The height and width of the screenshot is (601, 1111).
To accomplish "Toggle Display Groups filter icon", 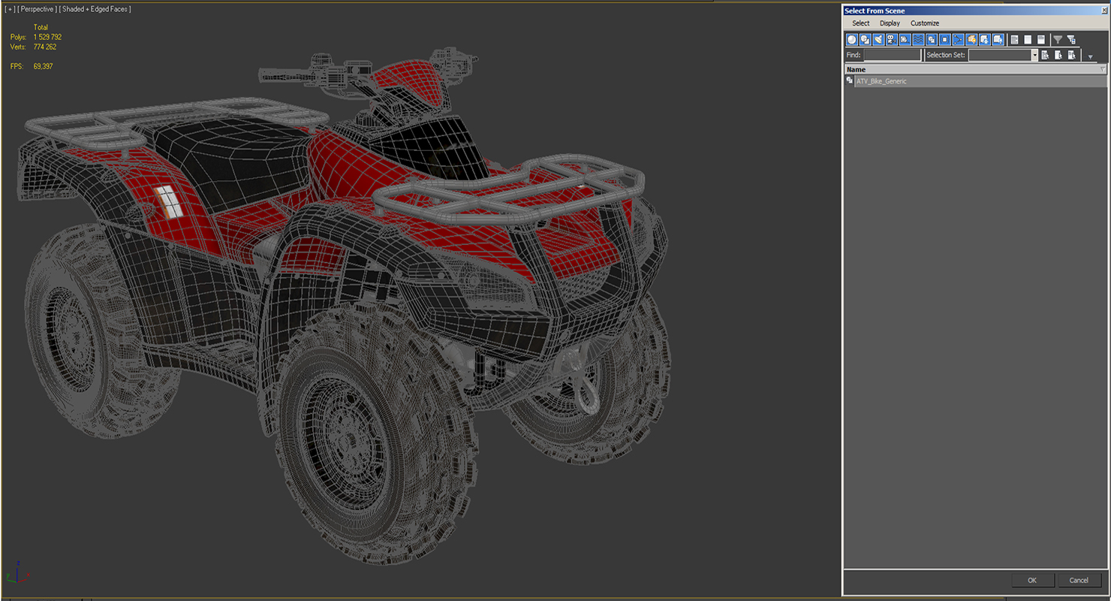I will click(x=932, y=39).
